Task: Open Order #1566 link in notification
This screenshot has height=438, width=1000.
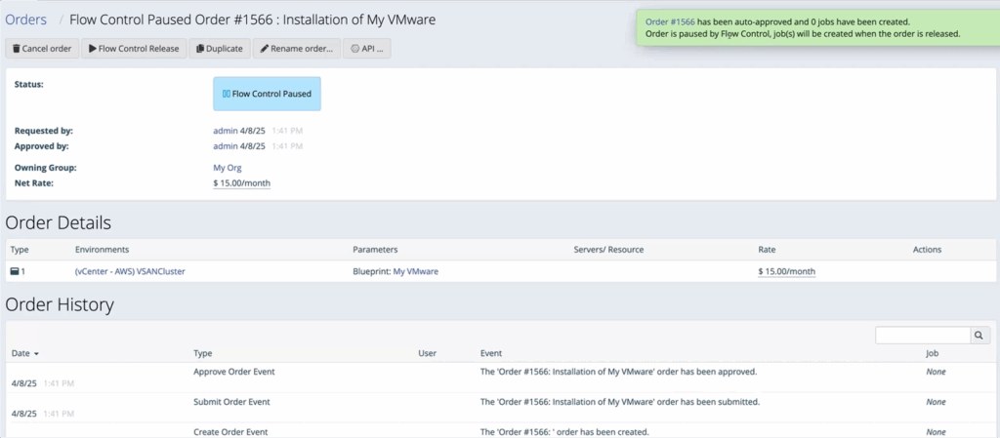Action: pyautogui.click(x=670, y=21)
